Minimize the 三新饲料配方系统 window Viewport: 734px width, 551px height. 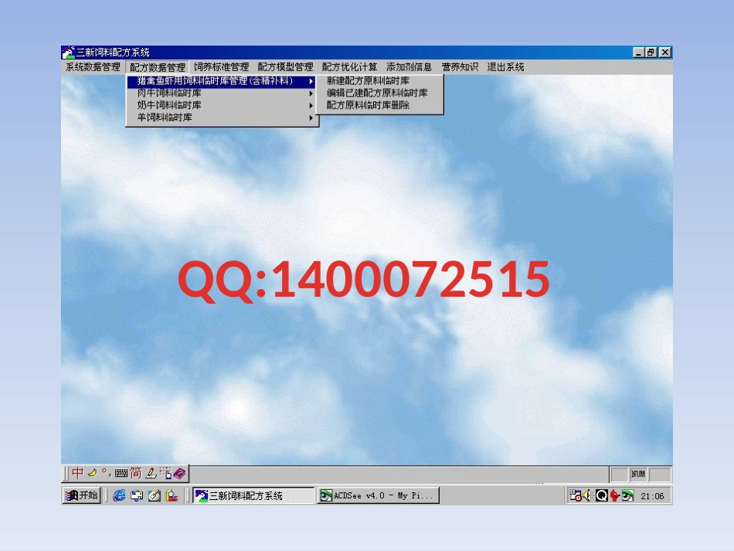638,53
